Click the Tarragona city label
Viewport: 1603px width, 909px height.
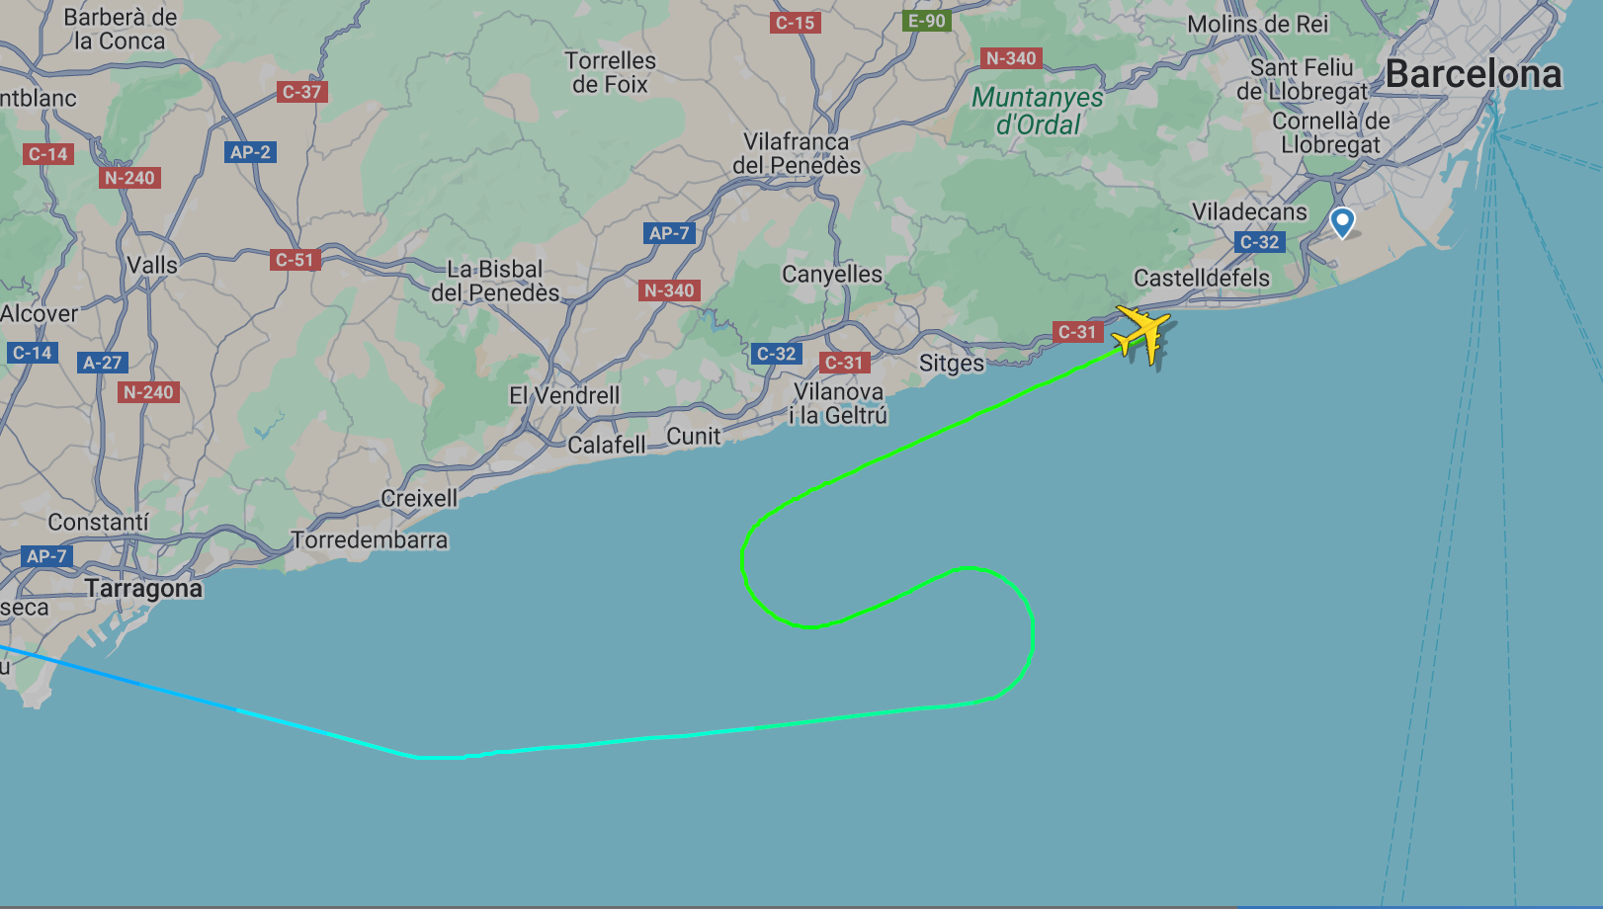pyautogui.click(x=143, y=589)
